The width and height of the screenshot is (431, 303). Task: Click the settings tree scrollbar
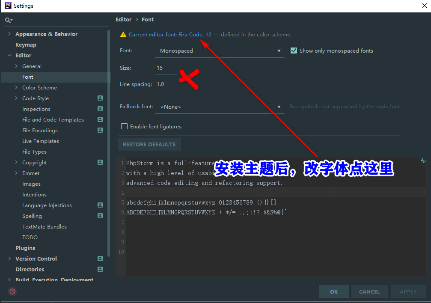pyautogui.click(x=109, y=143)
